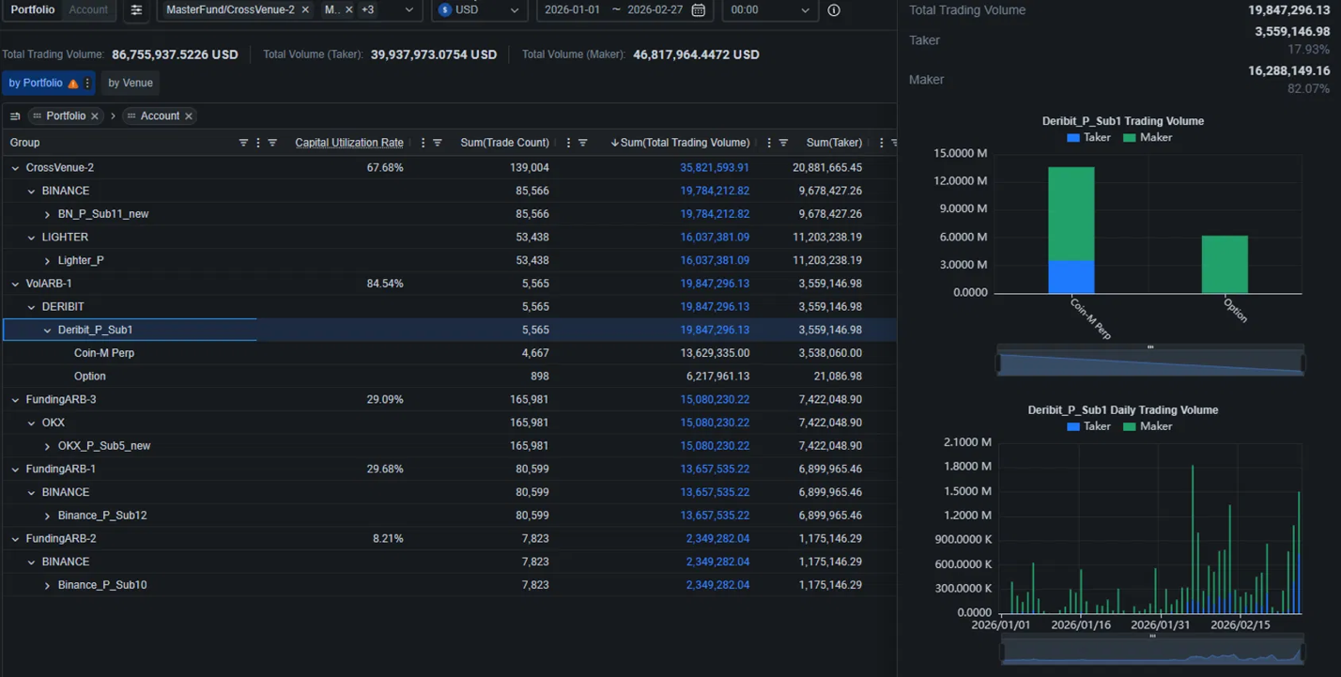Click the row groups icon before Portfolio chip
Image resolution: width=1341 pixels, height=677 pixels.
tap(15, 116)
